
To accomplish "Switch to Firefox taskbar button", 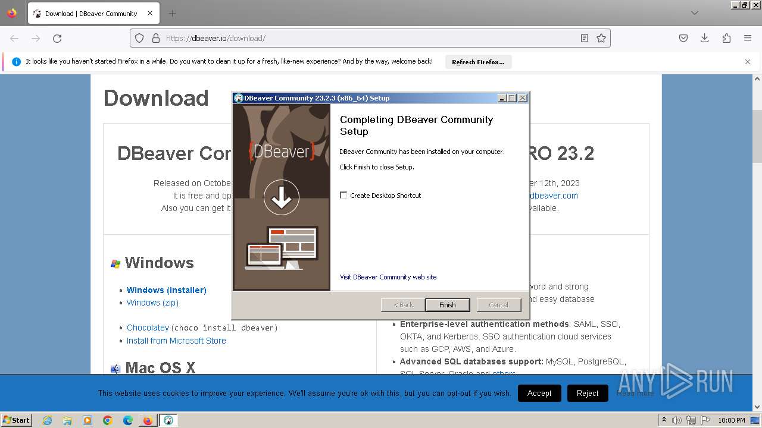I will point(148,420).
